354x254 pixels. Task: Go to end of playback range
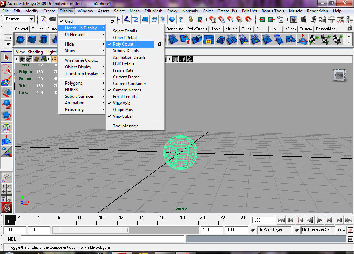348,220
